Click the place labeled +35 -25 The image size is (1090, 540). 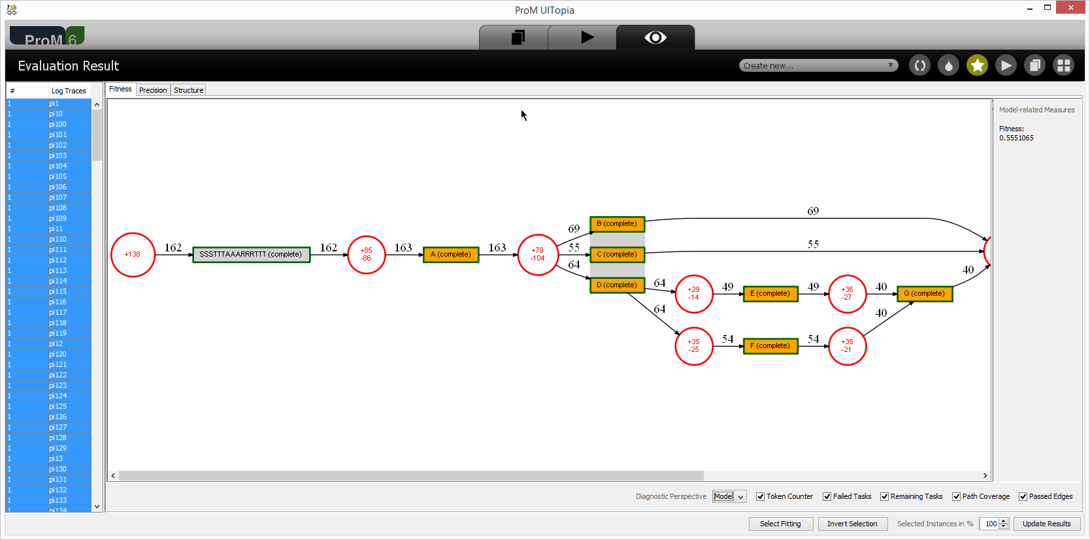(x=693, y=346)
